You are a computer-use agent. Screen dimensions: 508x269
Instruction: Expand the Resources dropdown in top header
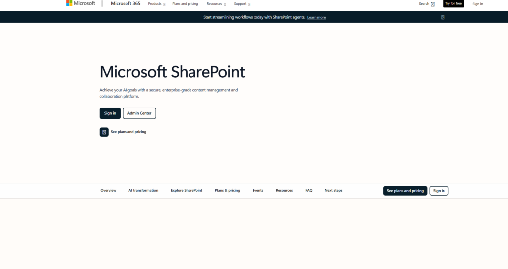coord(216,4)
